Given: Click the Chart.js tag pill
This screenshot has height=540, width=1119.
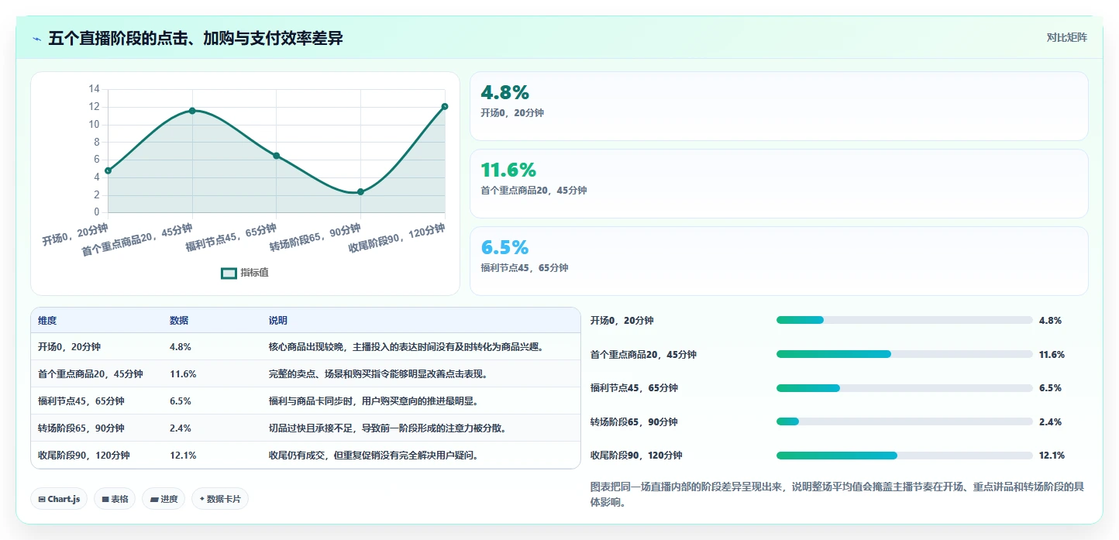Looking at the screenshot, I should coord(60,499).
